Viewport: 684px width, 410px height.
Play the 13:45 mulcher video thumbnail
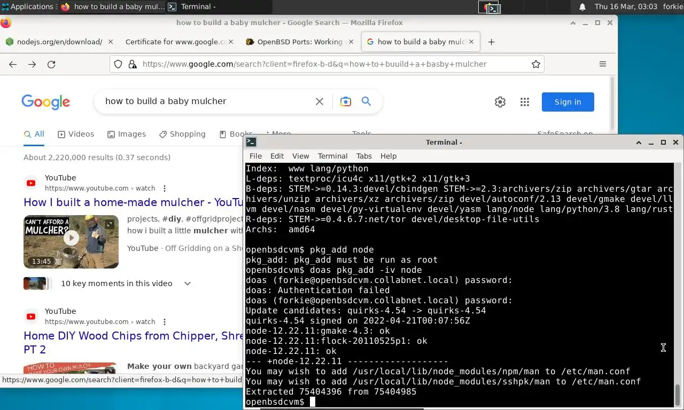[x=71, y=241]
